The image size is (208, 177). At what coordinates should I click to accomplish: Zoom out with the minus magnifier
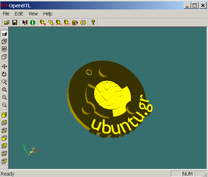(4, 105)
